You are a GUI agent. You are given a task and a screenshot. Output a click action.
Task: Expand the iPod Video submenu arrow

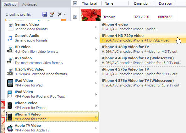click(96, 95)
